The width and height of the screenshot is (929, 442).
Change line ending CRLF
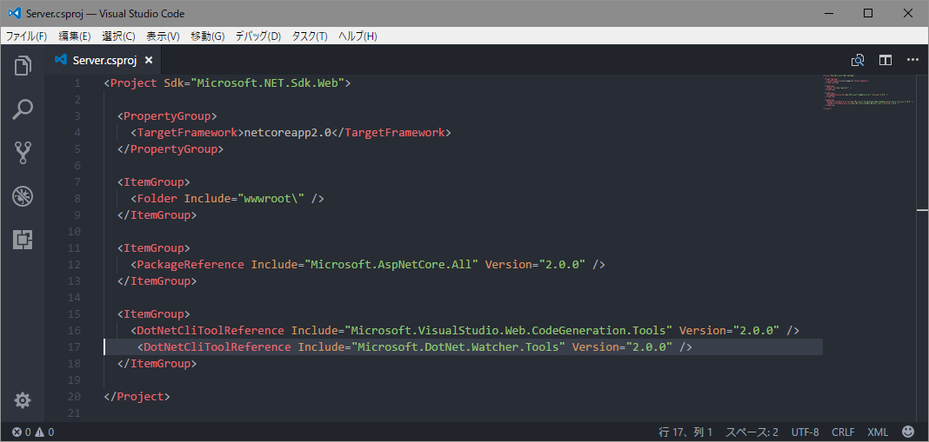click(x=843, y=432)
